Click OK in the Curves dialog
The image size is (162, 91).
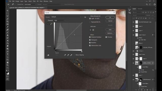pyautogui.click(x=110, y=17)
